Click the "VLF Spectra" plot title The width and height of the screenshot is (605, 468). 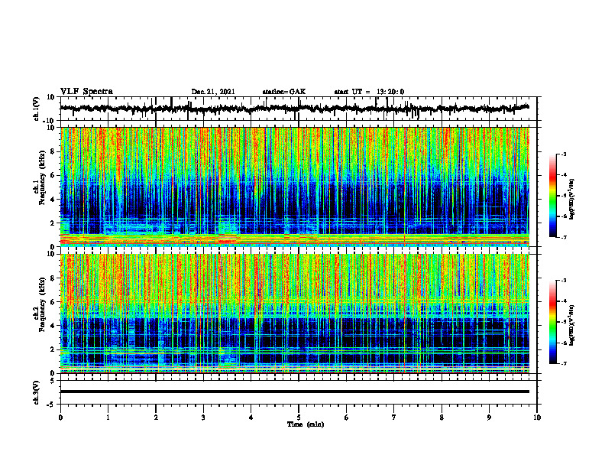click(86, 92)
